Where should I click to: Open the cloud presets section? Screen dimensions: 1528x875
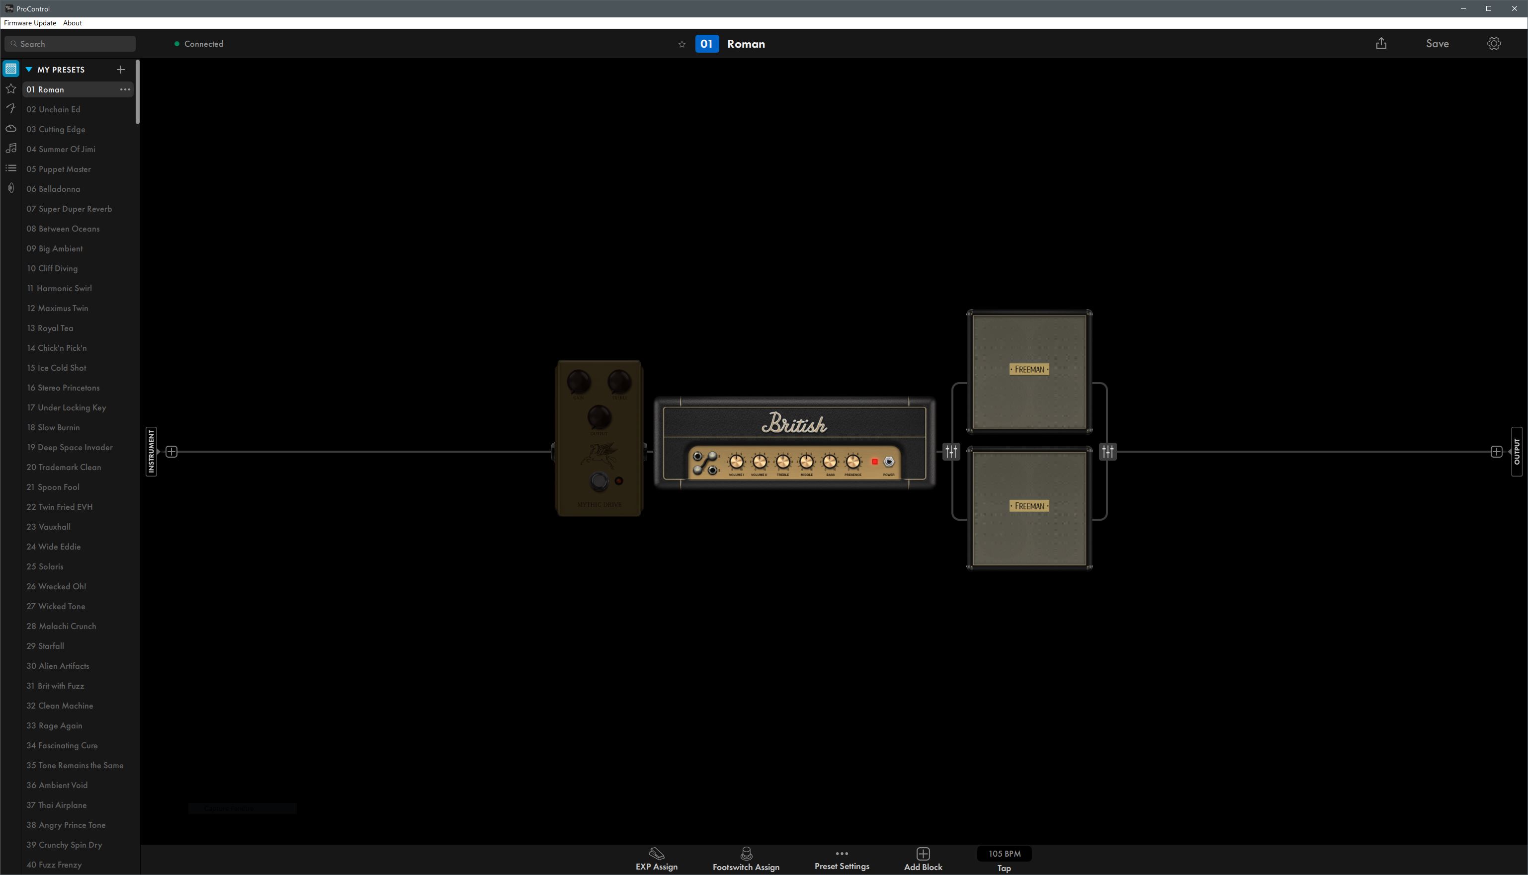10,128
